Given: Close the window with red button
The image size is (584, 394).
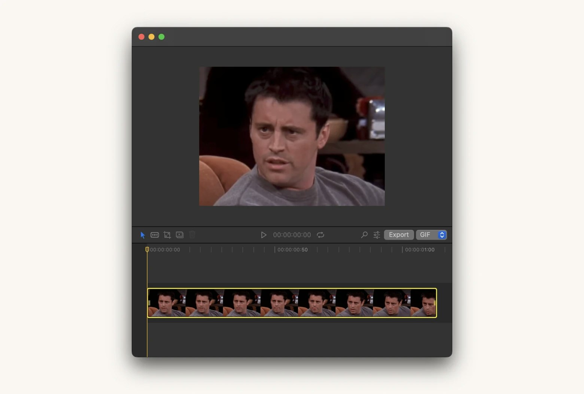Looking at the screenshot, I should pos(142,37).
